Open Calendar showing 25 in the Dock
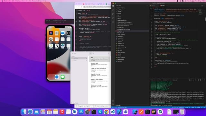The width and height of the screenshot is (206, 116). (x=49, y=112)
